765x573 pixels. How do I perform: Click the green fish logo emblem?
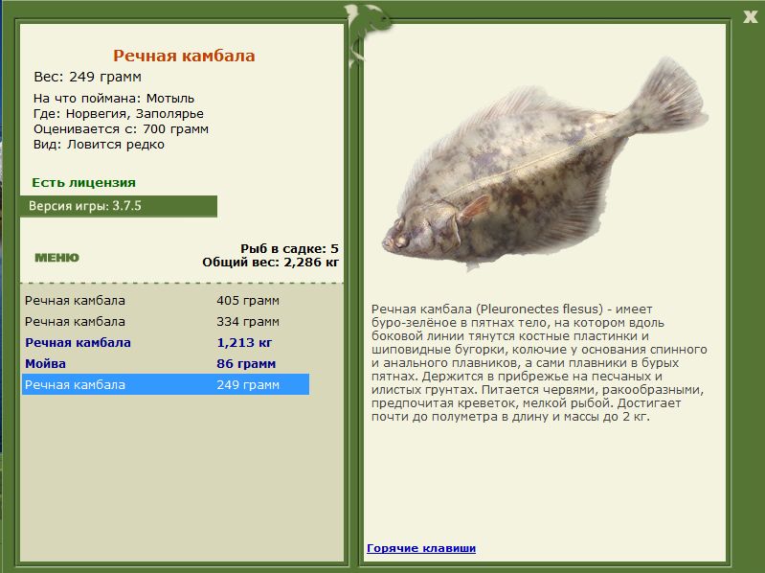(x=367, y=35)
